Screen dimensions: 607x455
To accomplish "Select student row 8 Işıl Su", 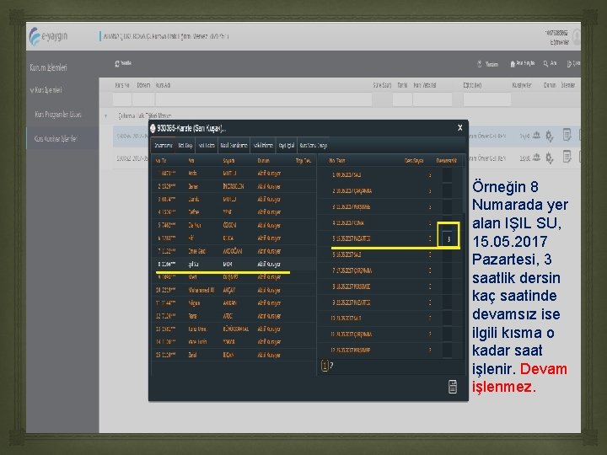I will click(x=234, y=264).
